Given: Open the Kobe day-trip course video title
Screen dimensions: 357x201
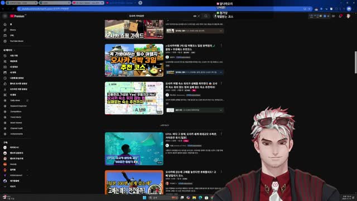Looking at the screenshot, I should point(191,174).
